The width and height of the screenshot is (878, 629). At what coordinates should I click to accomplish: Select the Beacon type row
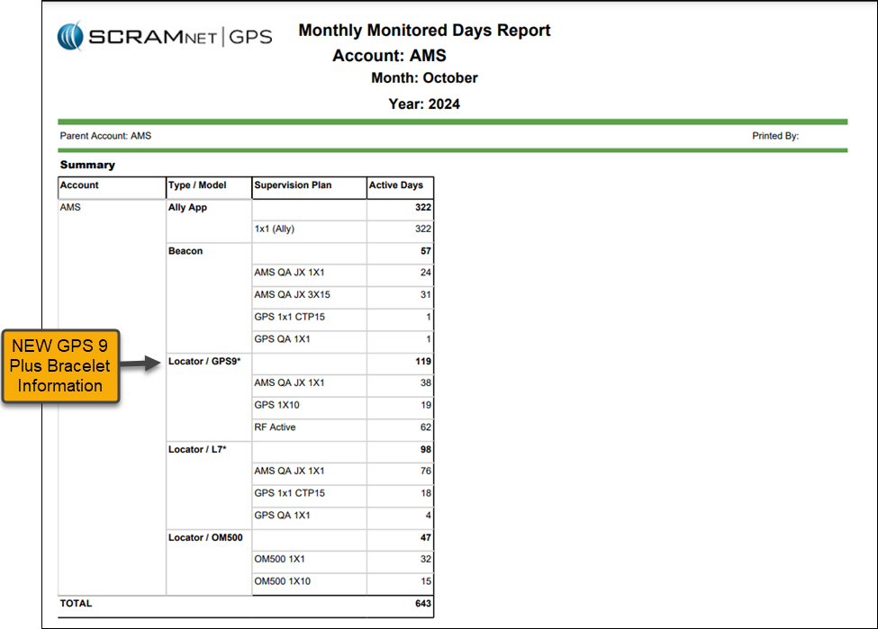pos(186,251)
